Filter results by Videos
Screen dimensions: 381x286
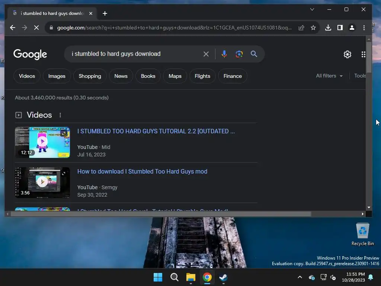click(x=27, y=76)
